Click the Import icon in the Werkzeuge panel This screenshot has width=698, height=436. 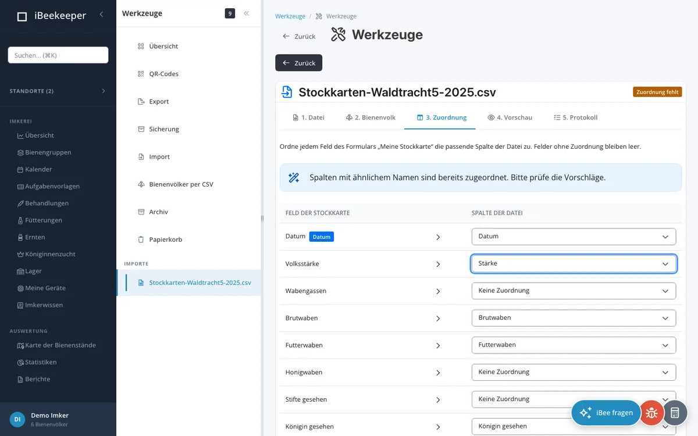141,157
